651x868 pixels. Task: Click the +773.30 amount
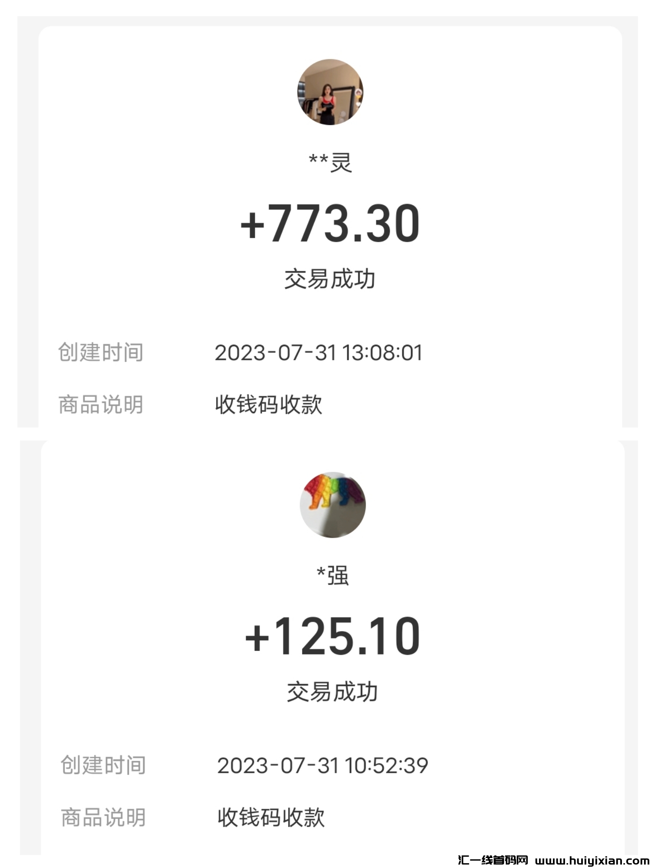[330, 224]
